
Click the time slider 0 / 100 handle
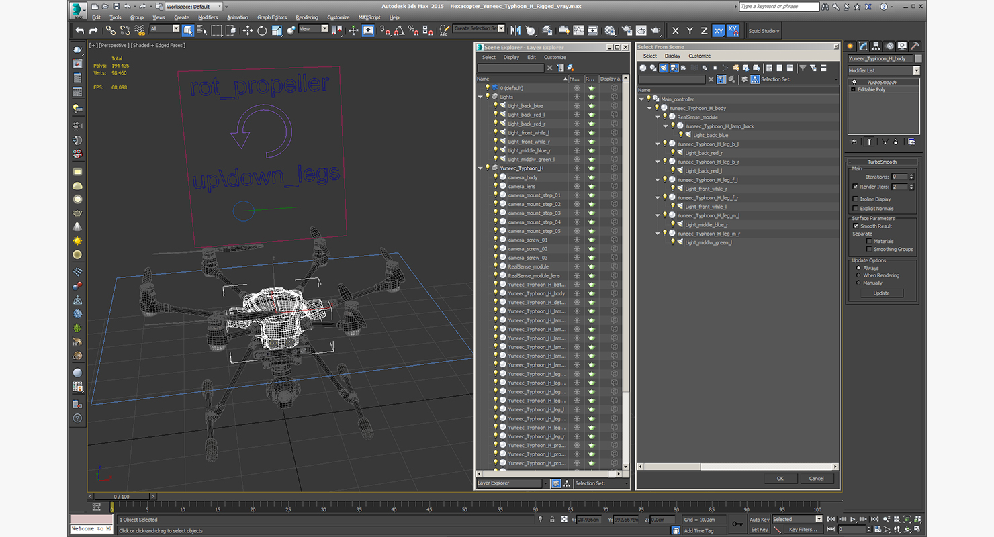121,497
